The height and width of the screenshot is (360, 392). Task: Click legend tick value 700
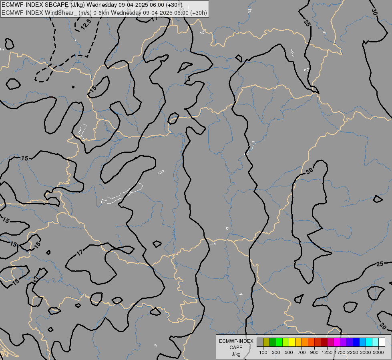[302, 352]
